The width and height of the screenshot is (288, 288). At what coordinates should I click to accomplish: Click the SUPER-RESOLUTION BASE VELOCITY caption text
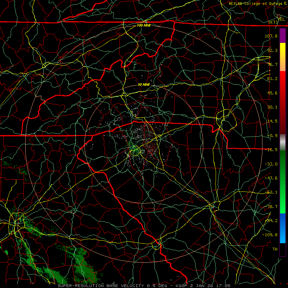tap(101, 286)
